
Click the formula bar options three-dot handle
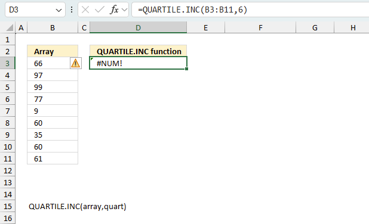(72, 10)
